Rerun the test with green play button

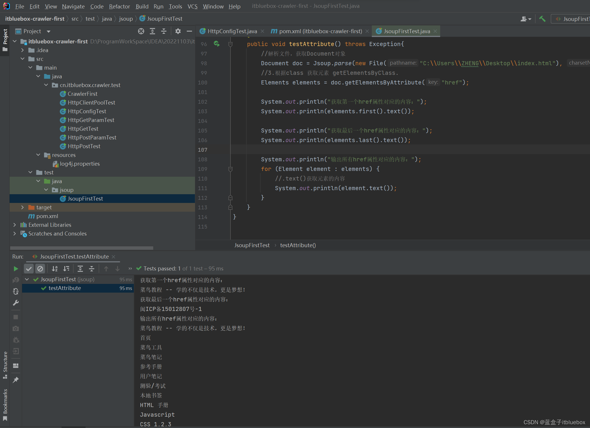click(16, 268)
